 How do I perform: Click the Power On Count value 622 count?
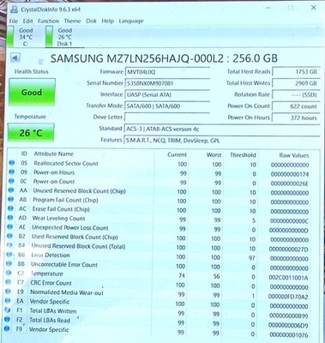tap(296, 106)
